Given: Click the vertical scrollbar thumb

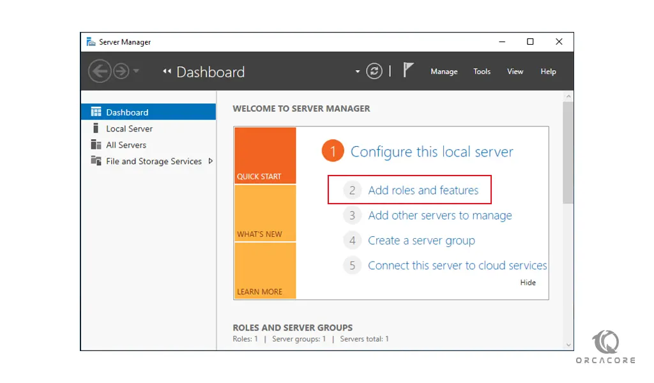Looking at the screenshot, I should (568, 153).
